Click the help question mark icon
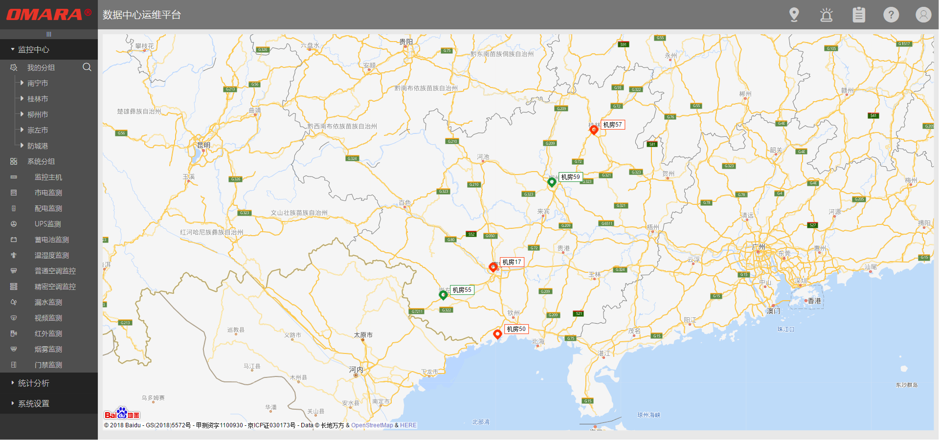The image size is (939, 440). 891,15
